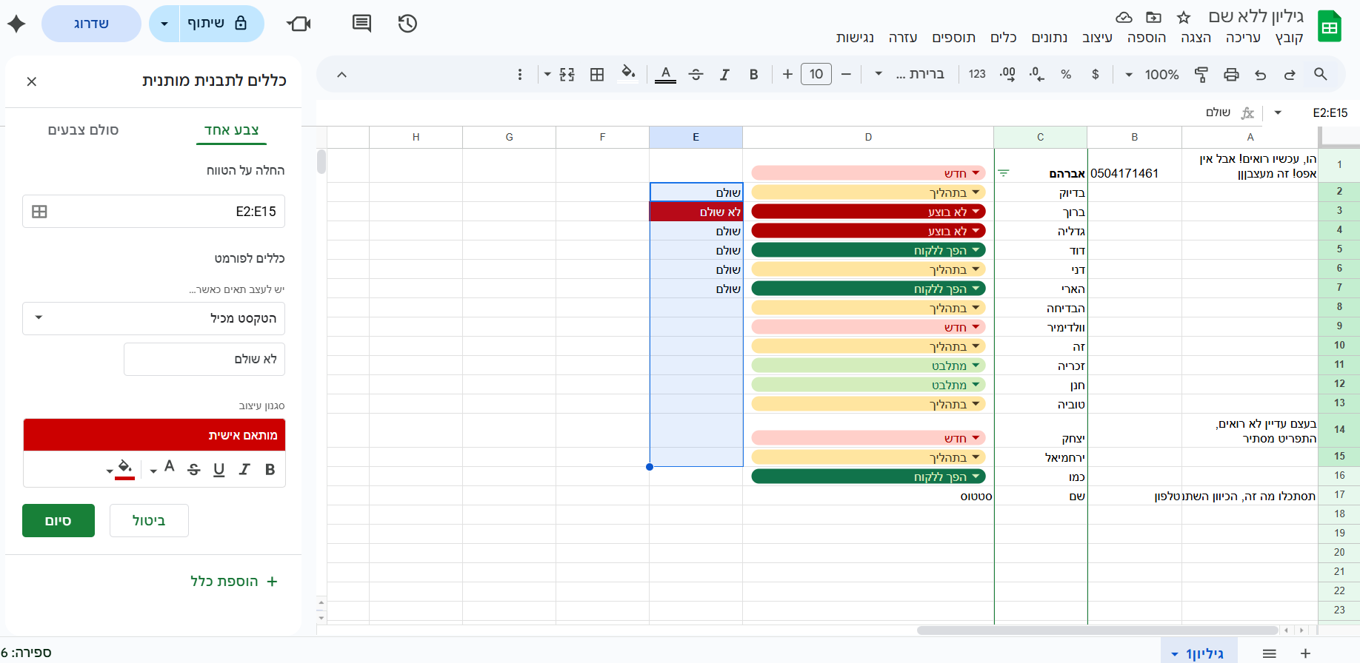This screenshot has width=1360, height=663.
Task: Open version history clock icon
Action: [x=407, y=24]
